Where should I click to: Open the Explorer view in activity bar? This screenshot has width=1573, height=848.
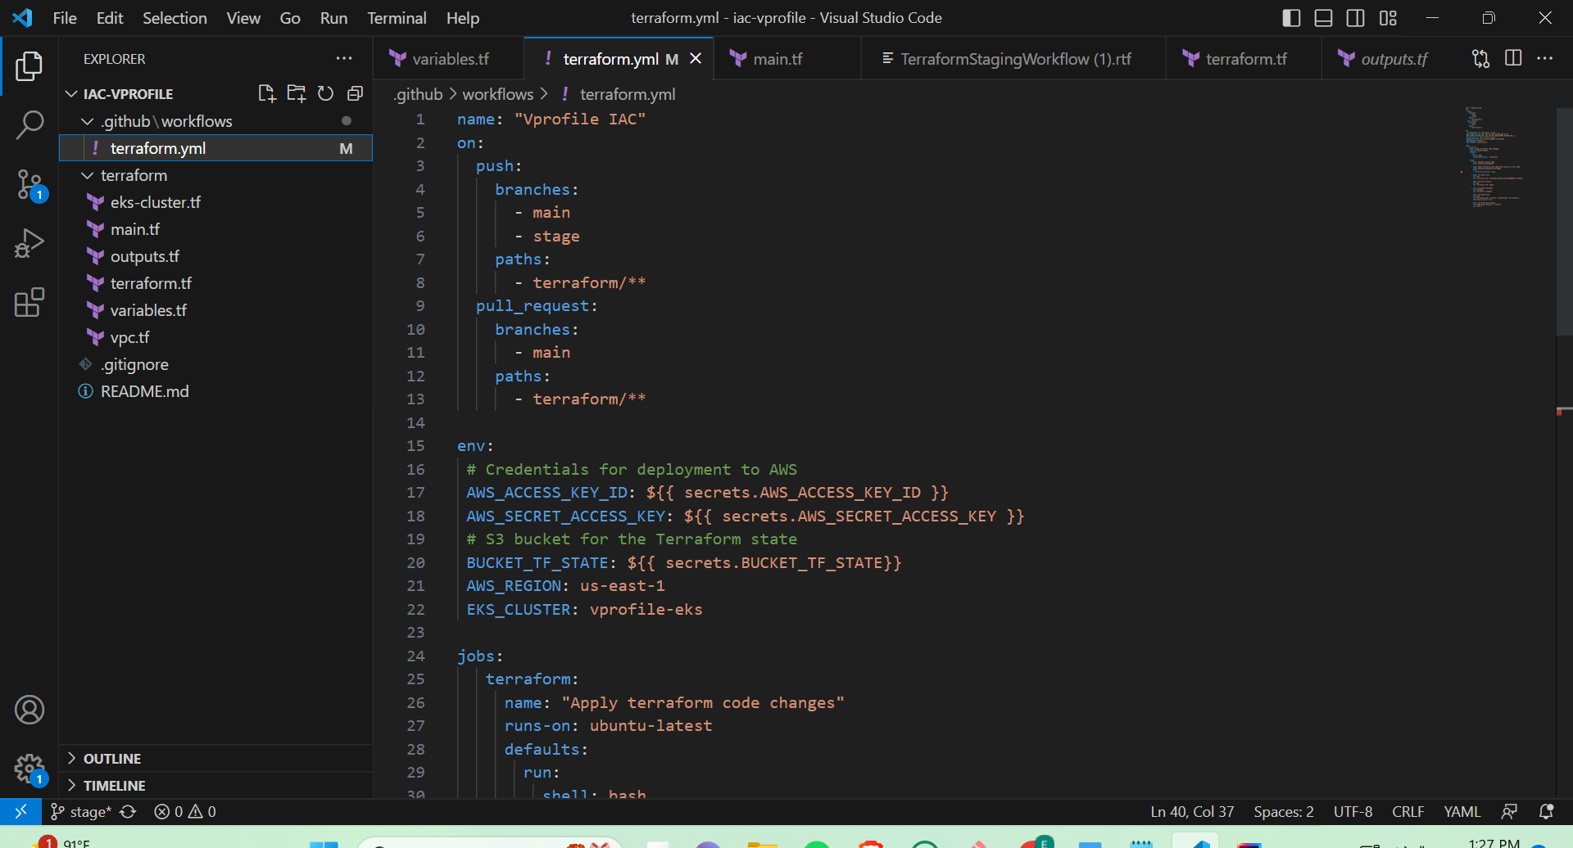29,66
